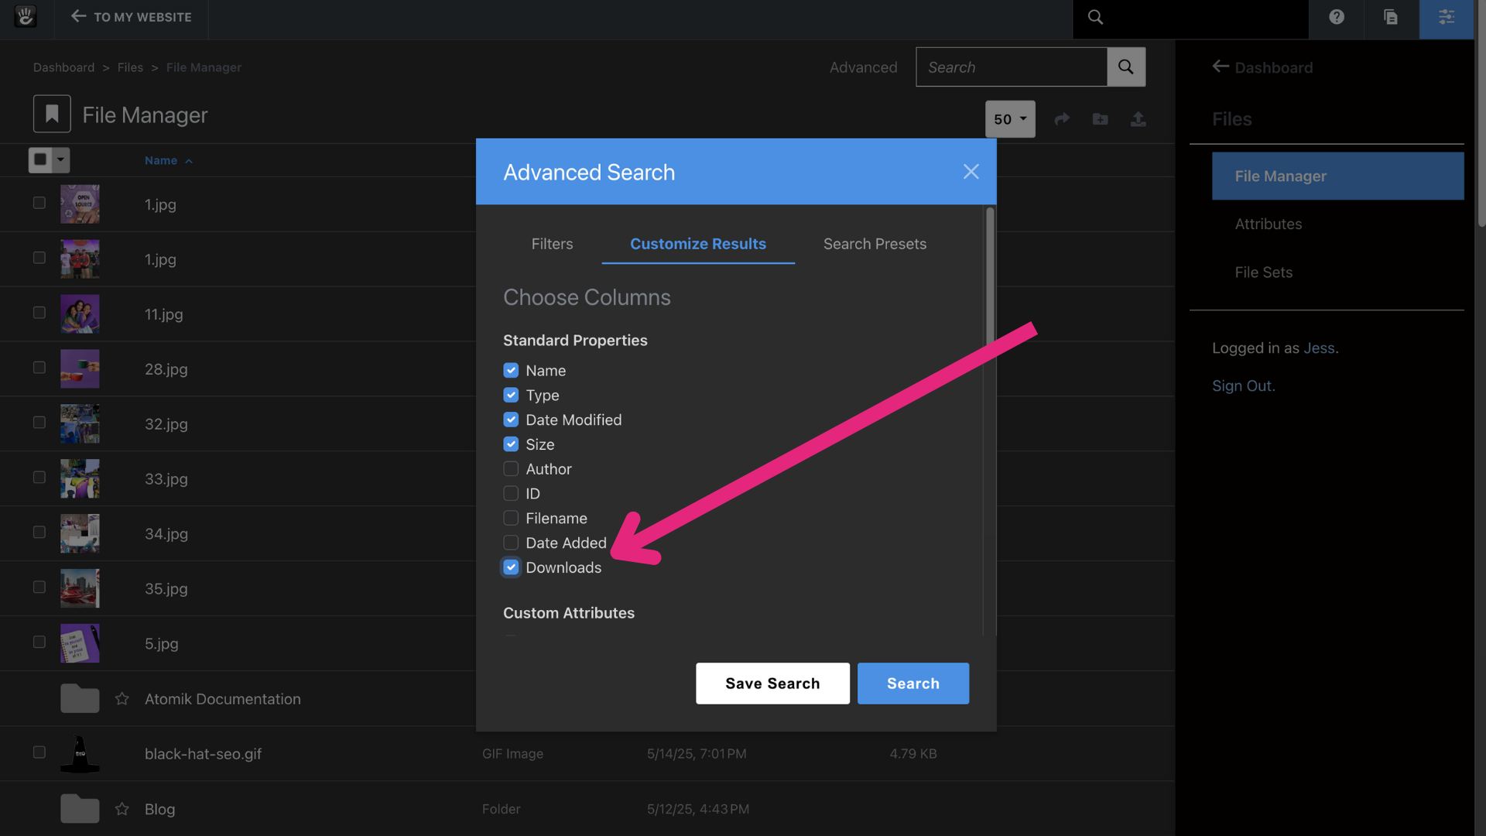Click the Sign Out link
Viewport: 1486px width, 836px height.
pyautogui.click(x=1242, y=386)
